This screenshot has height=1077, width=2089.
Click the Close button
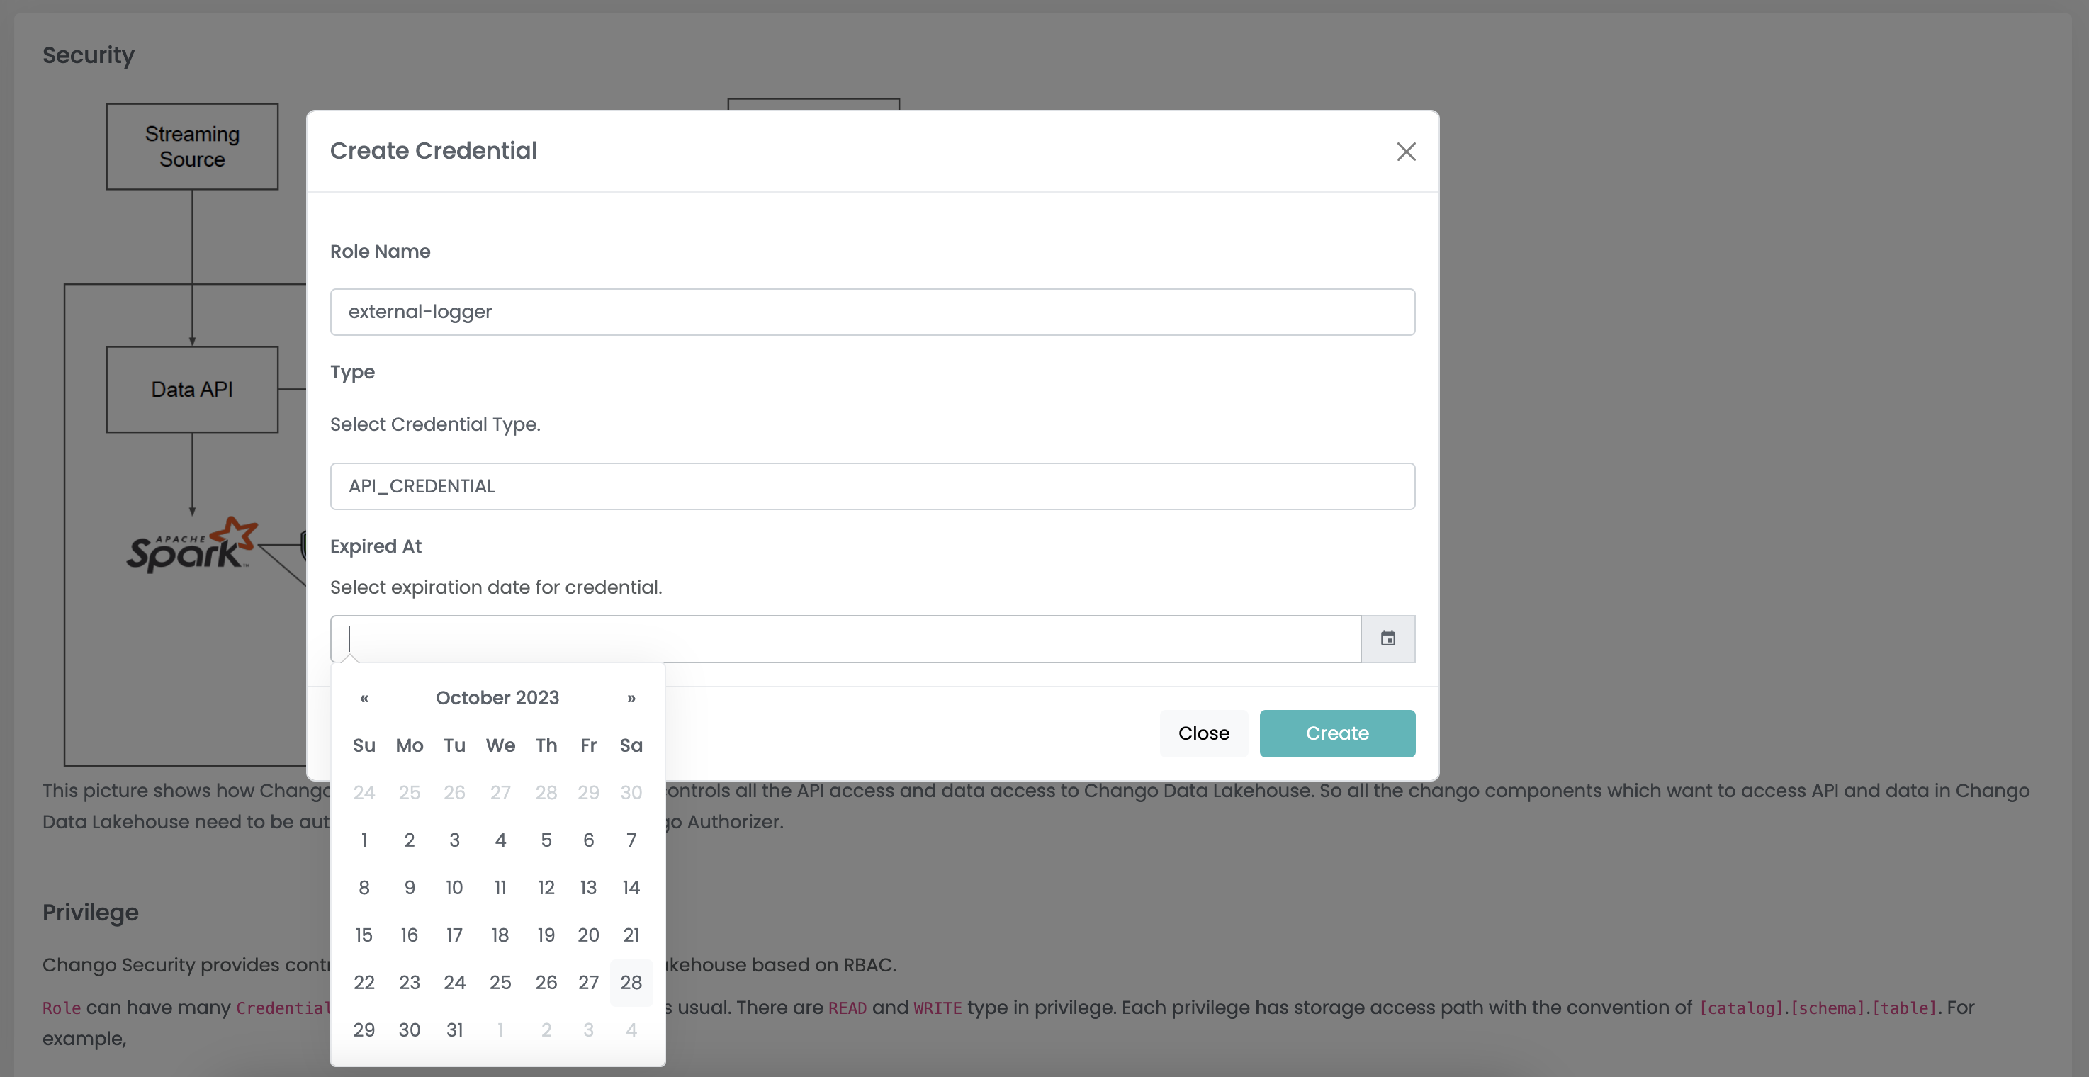pos(1203,733)
